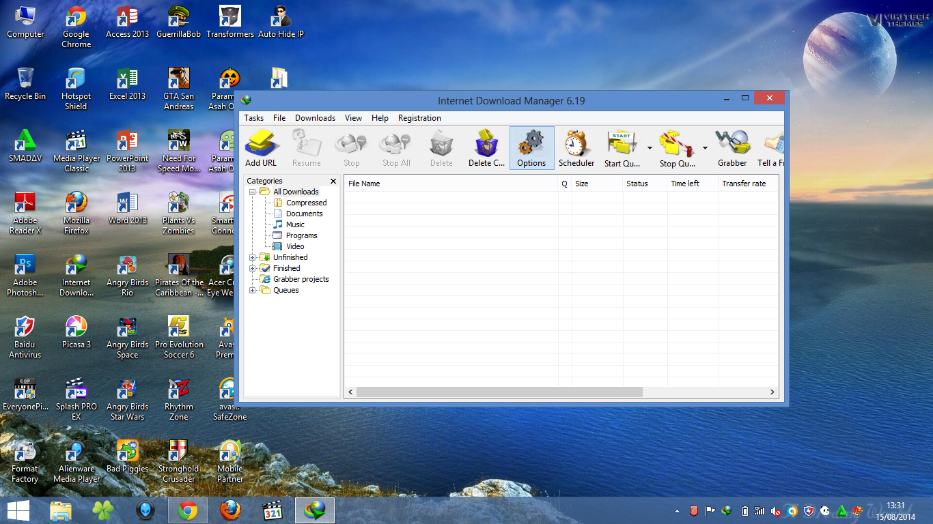Select the Hotspot Shield desktop icon
The height and width of the screenshot is (524, 933).
pyautogui.click(x=76, y=88)
